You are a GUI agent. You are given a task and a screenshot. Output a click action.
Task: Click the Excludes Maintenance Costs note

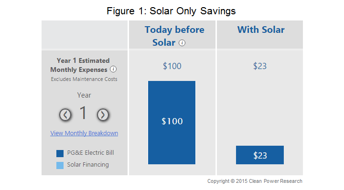click(x=84, y=79)
